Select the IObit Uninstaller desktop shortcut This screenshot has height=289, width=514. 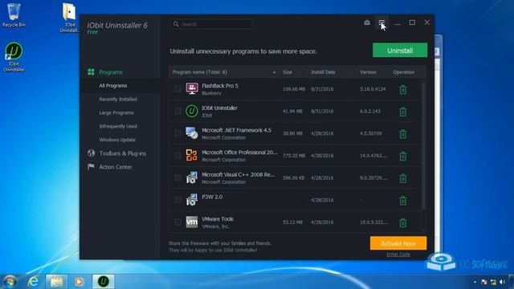coord(14,57)
